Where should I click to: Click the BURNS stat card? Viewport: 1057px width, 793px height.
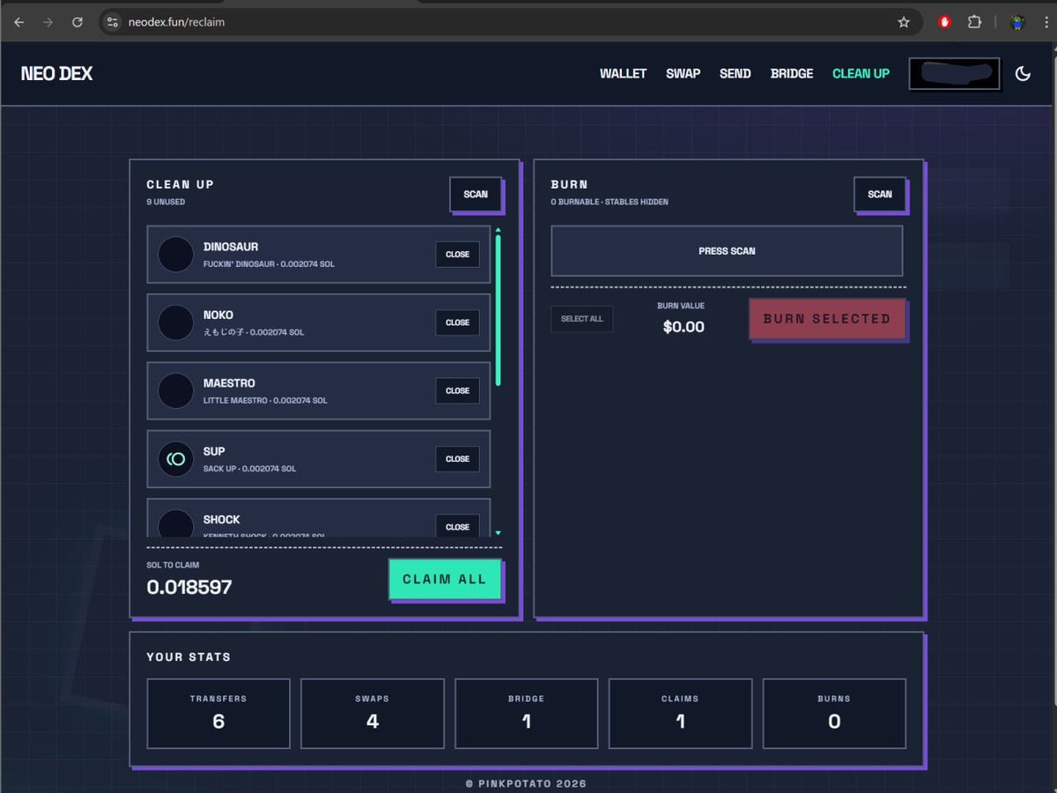[834, 714]
